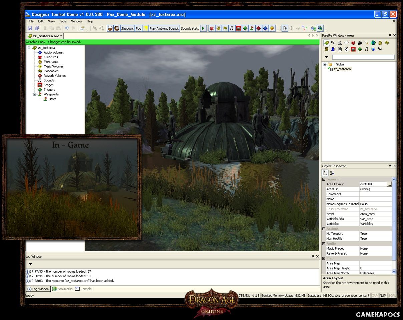Switch to the Bookmarks tab
The height and width of the screenshot is (320, 403).
(x=62, y=289)
